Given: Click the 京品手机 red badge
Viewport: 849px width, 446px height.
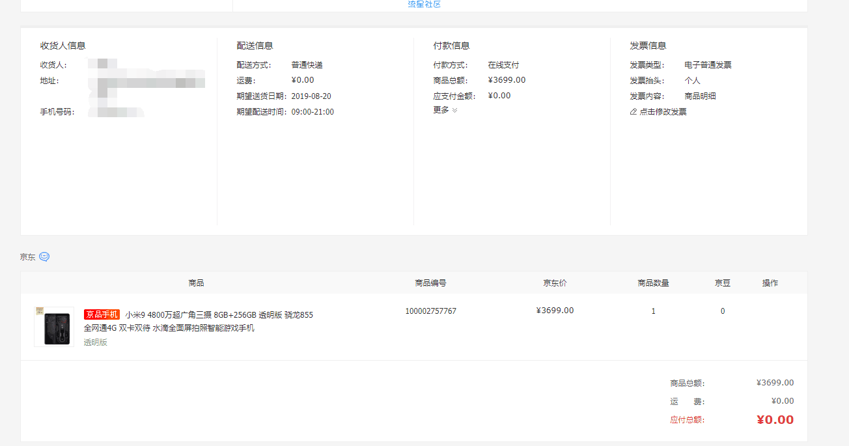Looking at the screenshot, I should coord(102,314).
